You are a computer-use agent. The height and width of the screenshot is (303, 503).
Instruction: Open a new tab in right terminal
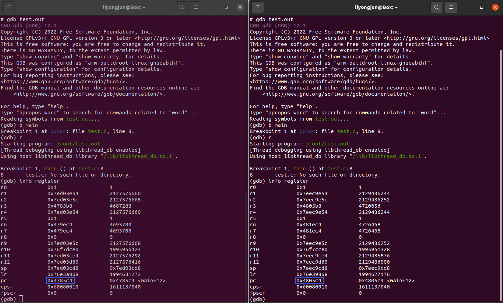[x=258, y=7]
